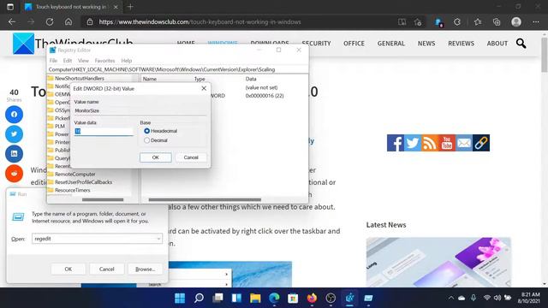Close the Edit DWORD dialog
This screenshot has height=308, width=548.
204,88
